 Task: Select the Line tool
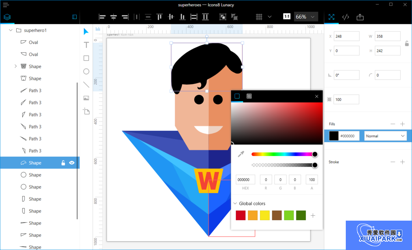pyautogui.click(x=86, y=84)
